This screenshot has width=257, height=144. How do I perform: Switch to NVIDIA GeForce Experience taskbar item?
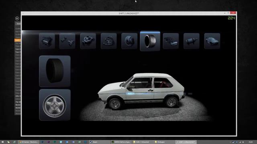point(121,142)
